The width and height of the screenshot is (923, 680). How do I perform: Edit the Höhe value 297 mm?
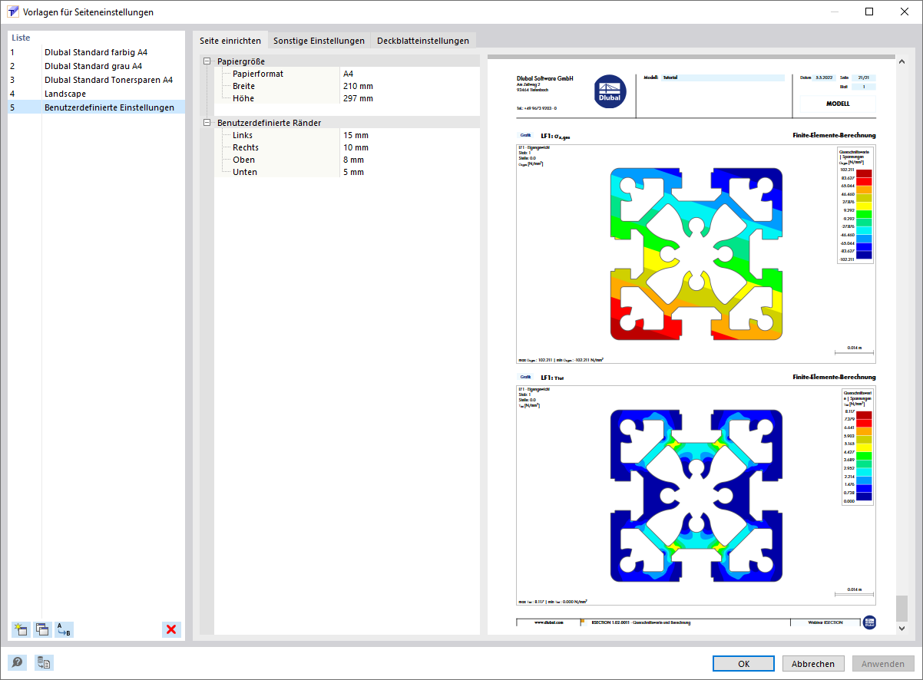[409, 98]
